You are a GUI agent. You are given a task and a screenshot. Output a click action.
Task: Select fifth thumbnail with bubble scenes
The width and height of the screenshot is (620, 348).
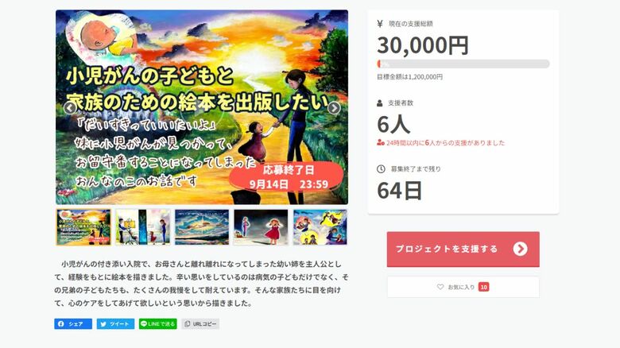320,227
